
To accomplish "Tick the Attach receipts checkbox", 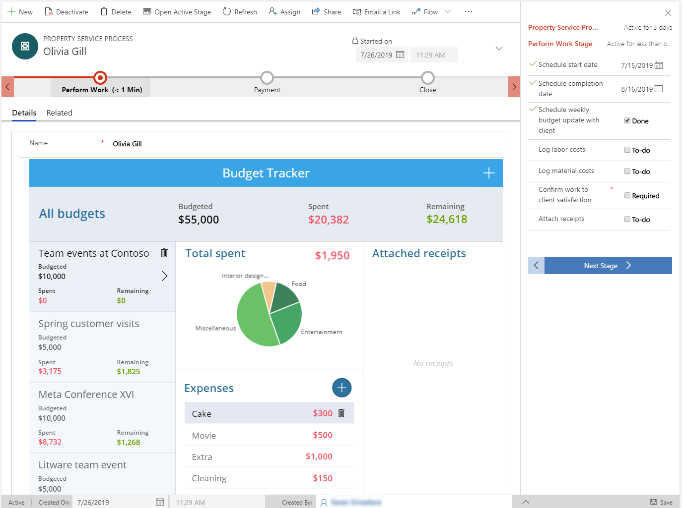I will pos(627,219).
